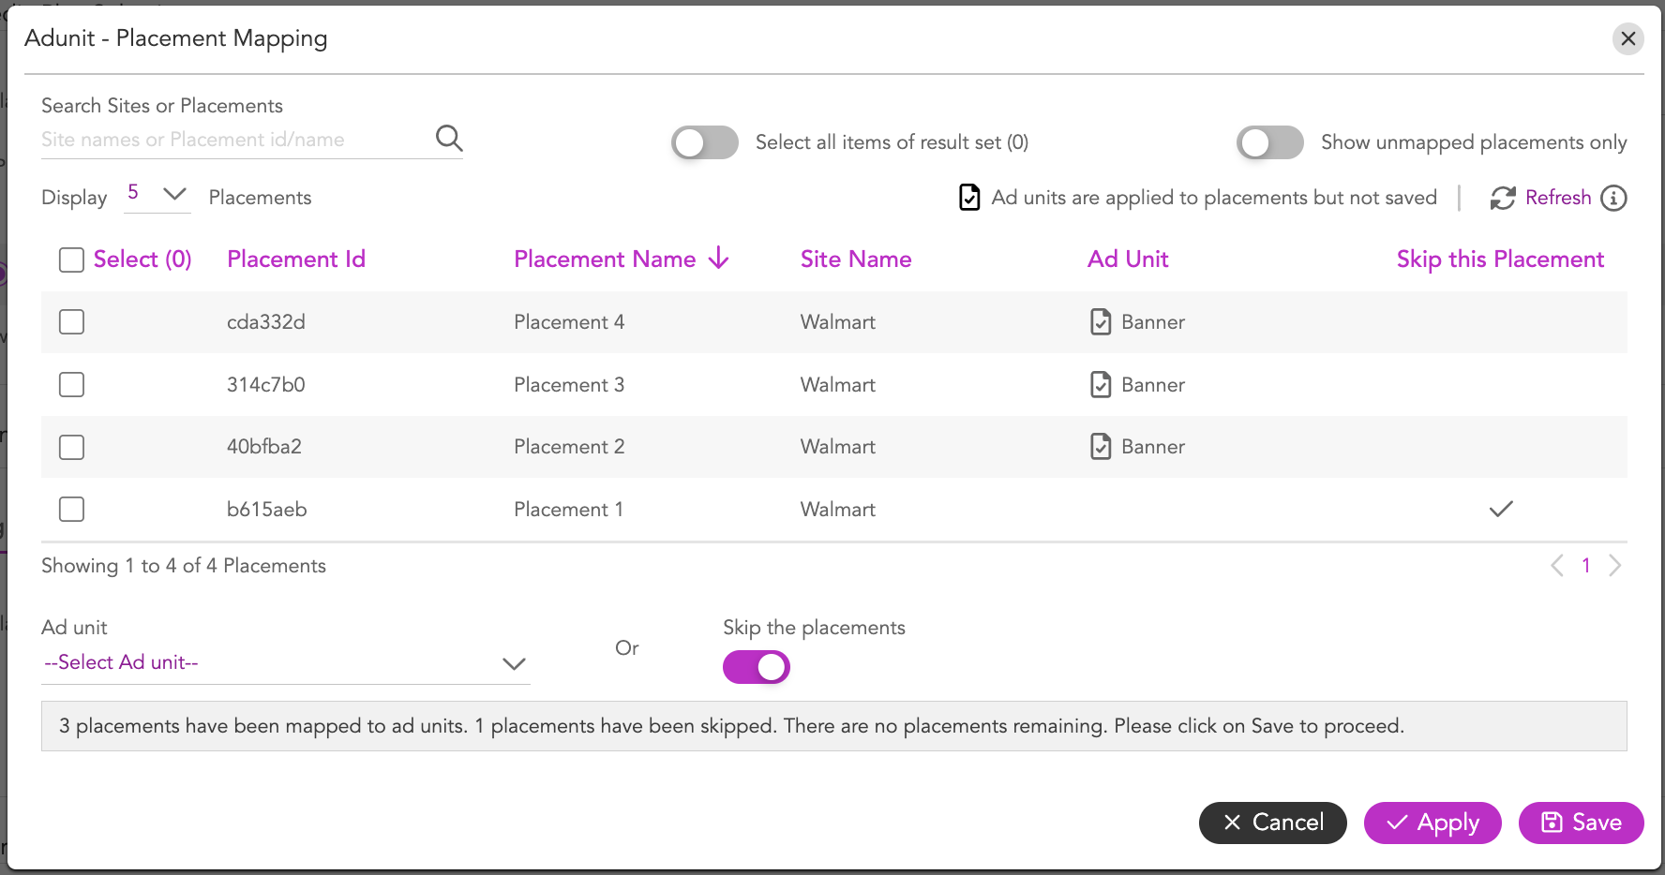The height and width of the screenshot is (875, 1665).
Task: Click Walmart in the Placement 4 row
Action: point(838,321)
